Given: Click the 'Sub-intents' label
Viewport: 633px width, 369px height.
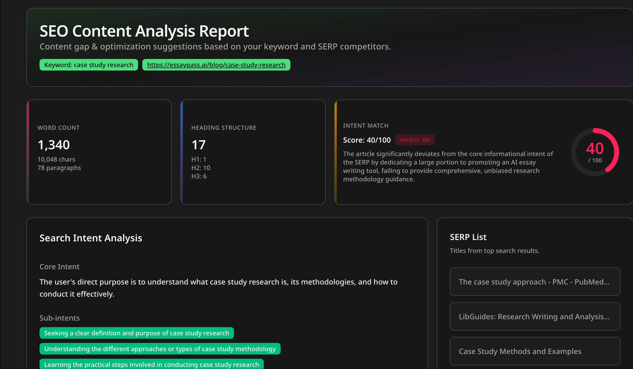Looking at the screenshot, I should point(60,318).
